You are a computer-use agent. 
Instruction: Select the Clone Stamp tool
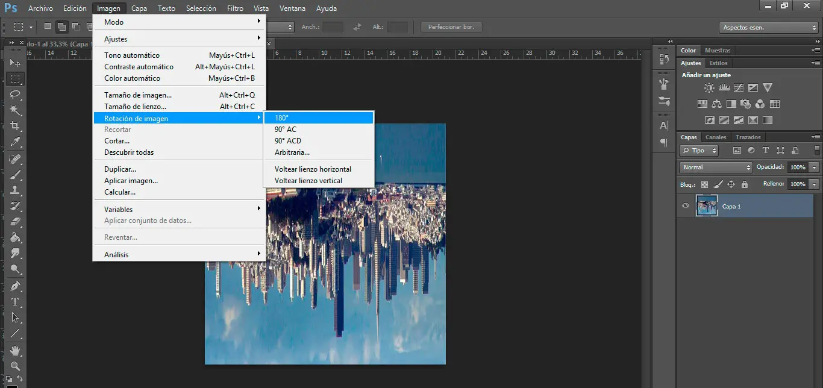click(16, 190)
